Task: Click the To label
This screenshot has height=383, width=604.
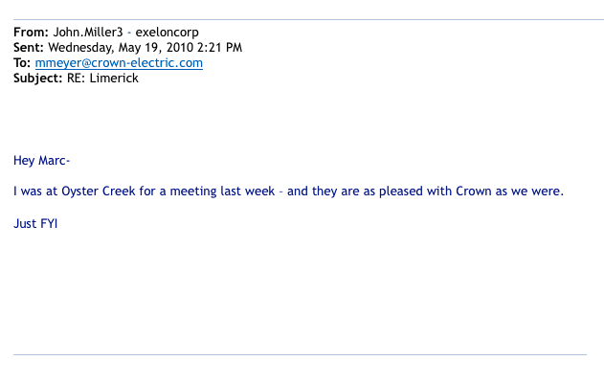Action: [22, 63]
